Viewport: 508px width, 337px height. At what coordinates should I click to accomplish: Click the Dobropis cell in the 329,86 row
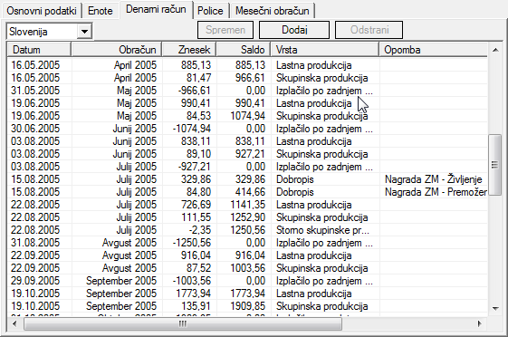[295, 179]
